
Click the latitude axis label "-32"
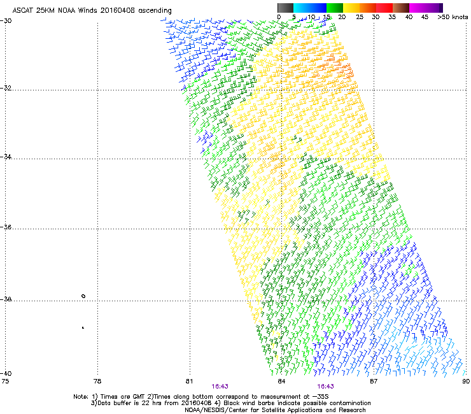click(6, 88)
